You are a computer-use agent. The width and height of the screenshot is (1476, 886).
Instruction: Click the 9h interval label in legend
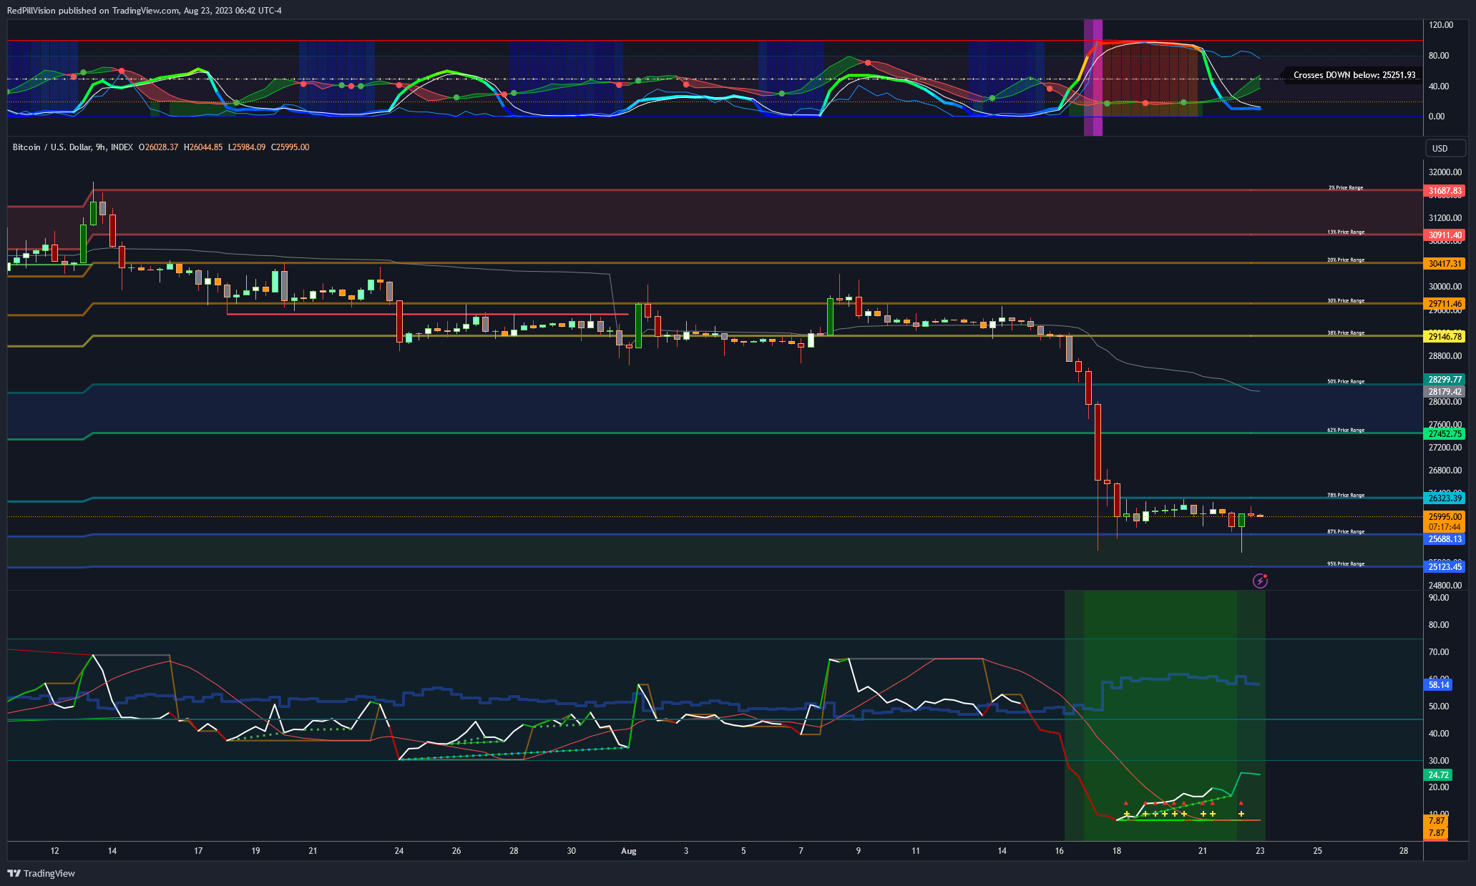pyautogui.click(x=100, y=147)
